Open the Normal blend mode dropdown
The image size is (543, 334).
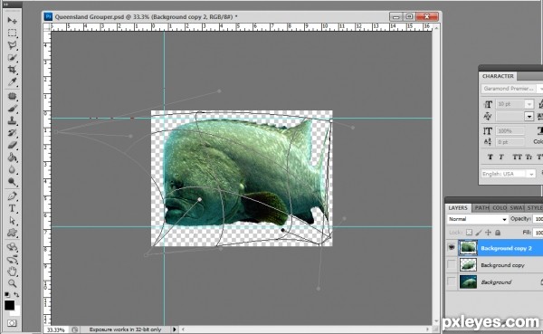(477, 219)
